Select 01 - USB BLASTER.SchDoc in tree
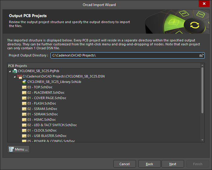The image size is (212, 170). 47,136
